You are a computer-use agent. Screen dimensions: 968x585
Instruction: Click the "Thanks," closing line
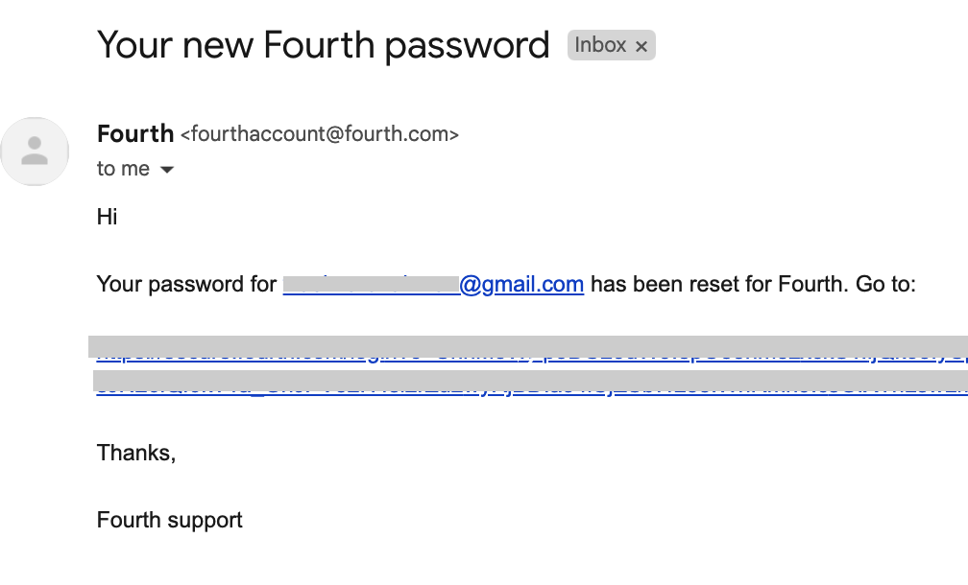[136, 453]
